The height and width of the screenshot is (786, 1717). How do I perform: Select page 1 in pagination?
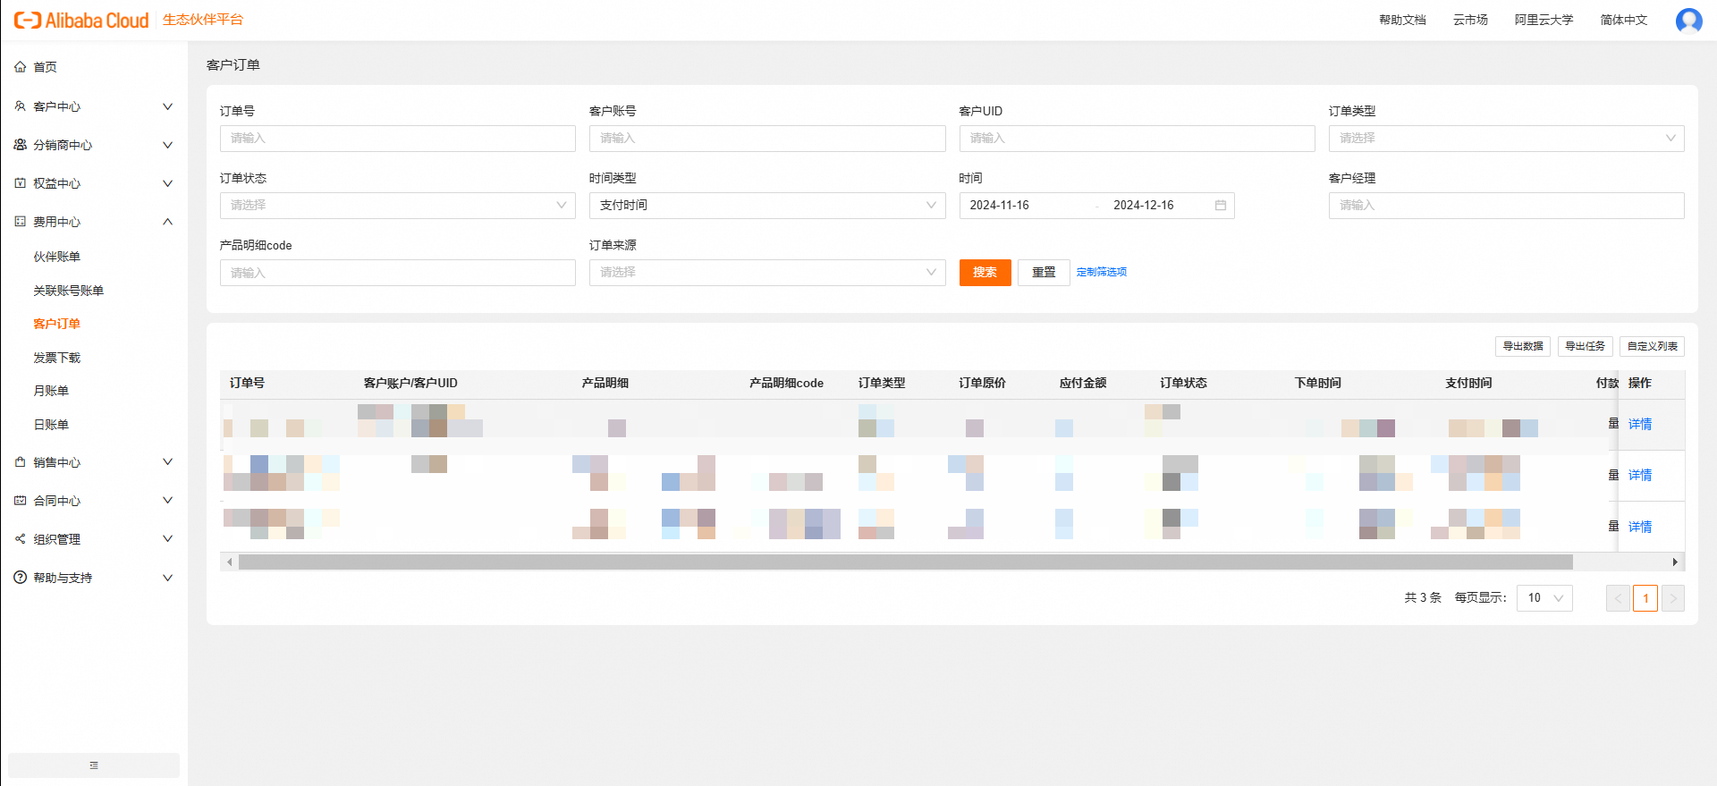coord(1645,598)
